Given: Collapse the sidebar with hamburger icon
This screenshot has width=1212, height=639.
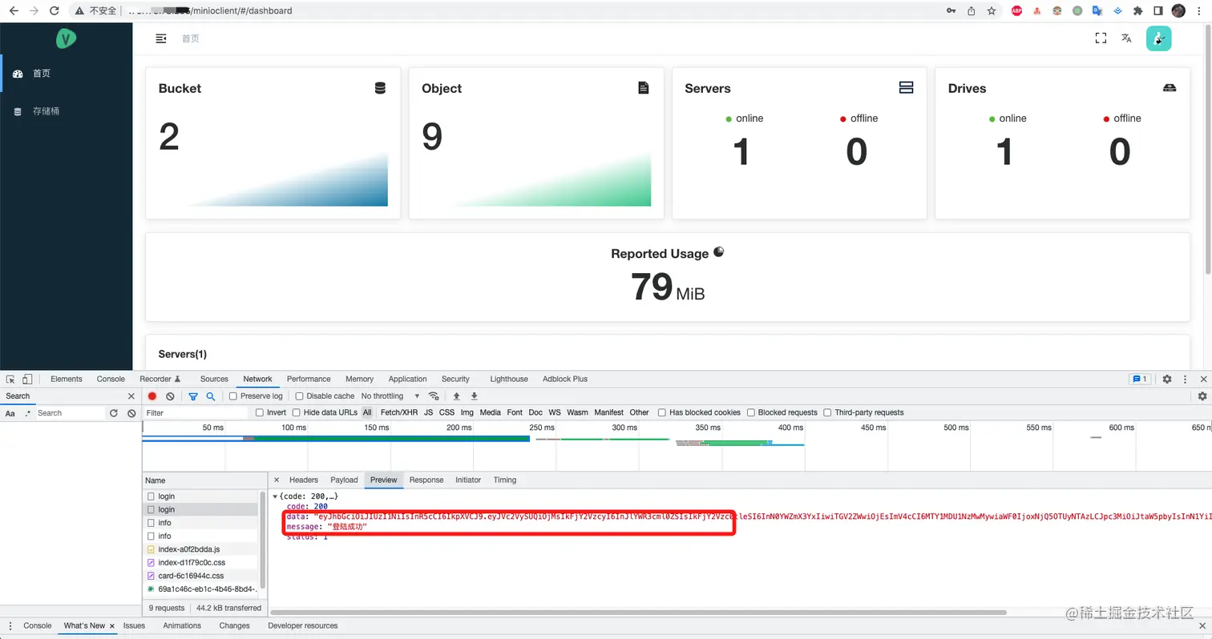Looking at the screenshot, I should coord(161,38).
